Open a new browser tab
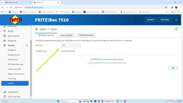The height and width of the screenshot is (103, 183). (63, 2)
